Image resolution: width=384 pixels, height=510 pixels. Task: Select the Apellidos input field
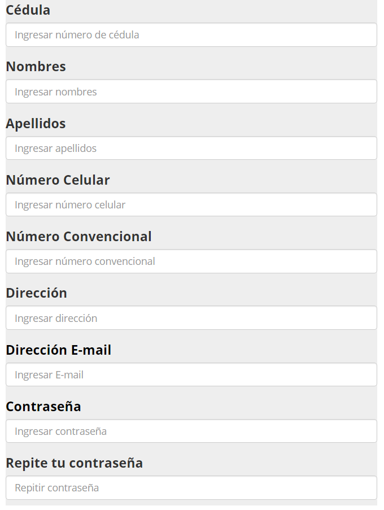tap(191, 148)
